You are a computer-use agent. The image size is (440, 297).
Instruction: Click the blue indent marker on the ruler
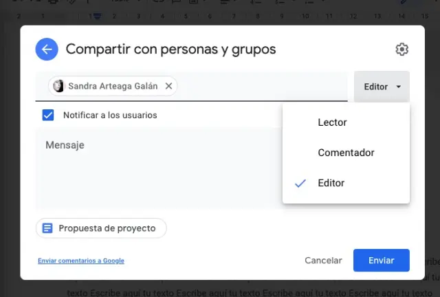click(x=98, y=15)
